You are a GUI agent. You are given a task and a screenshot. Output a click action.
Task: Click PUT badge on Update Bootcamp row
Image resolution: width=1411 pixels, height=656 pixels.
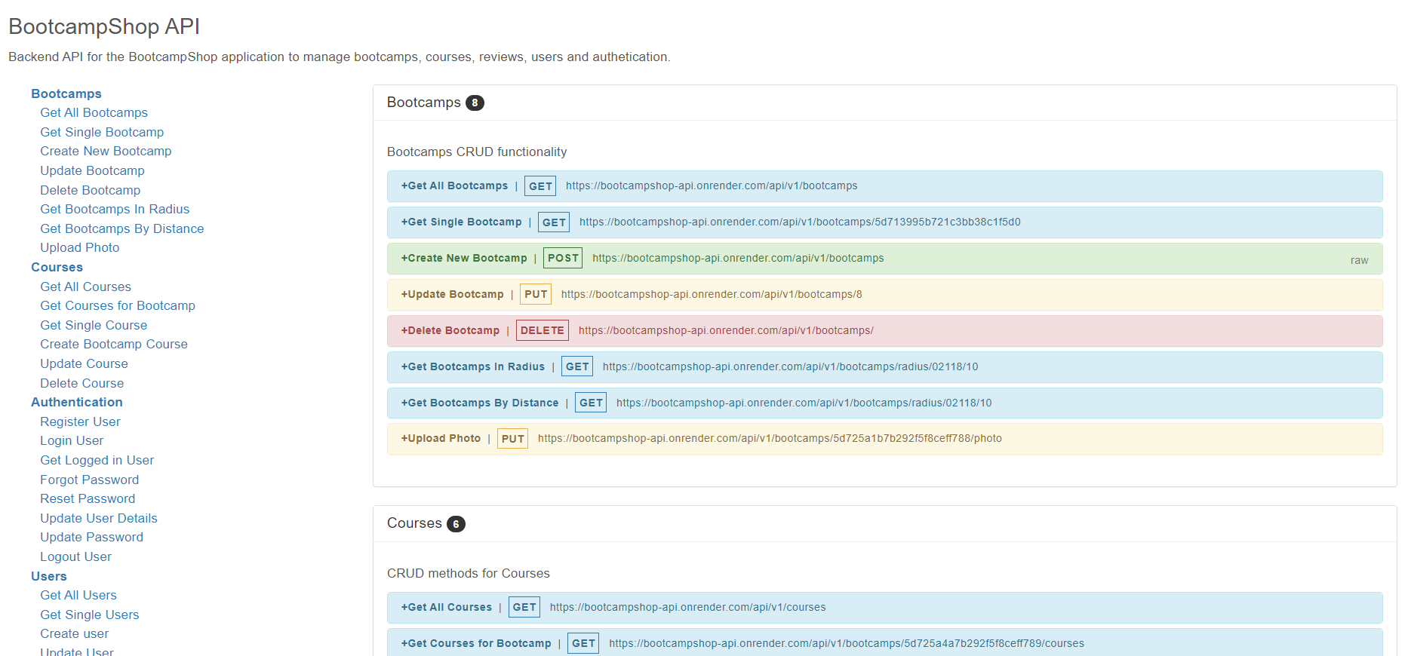click(x=536, y=294)
